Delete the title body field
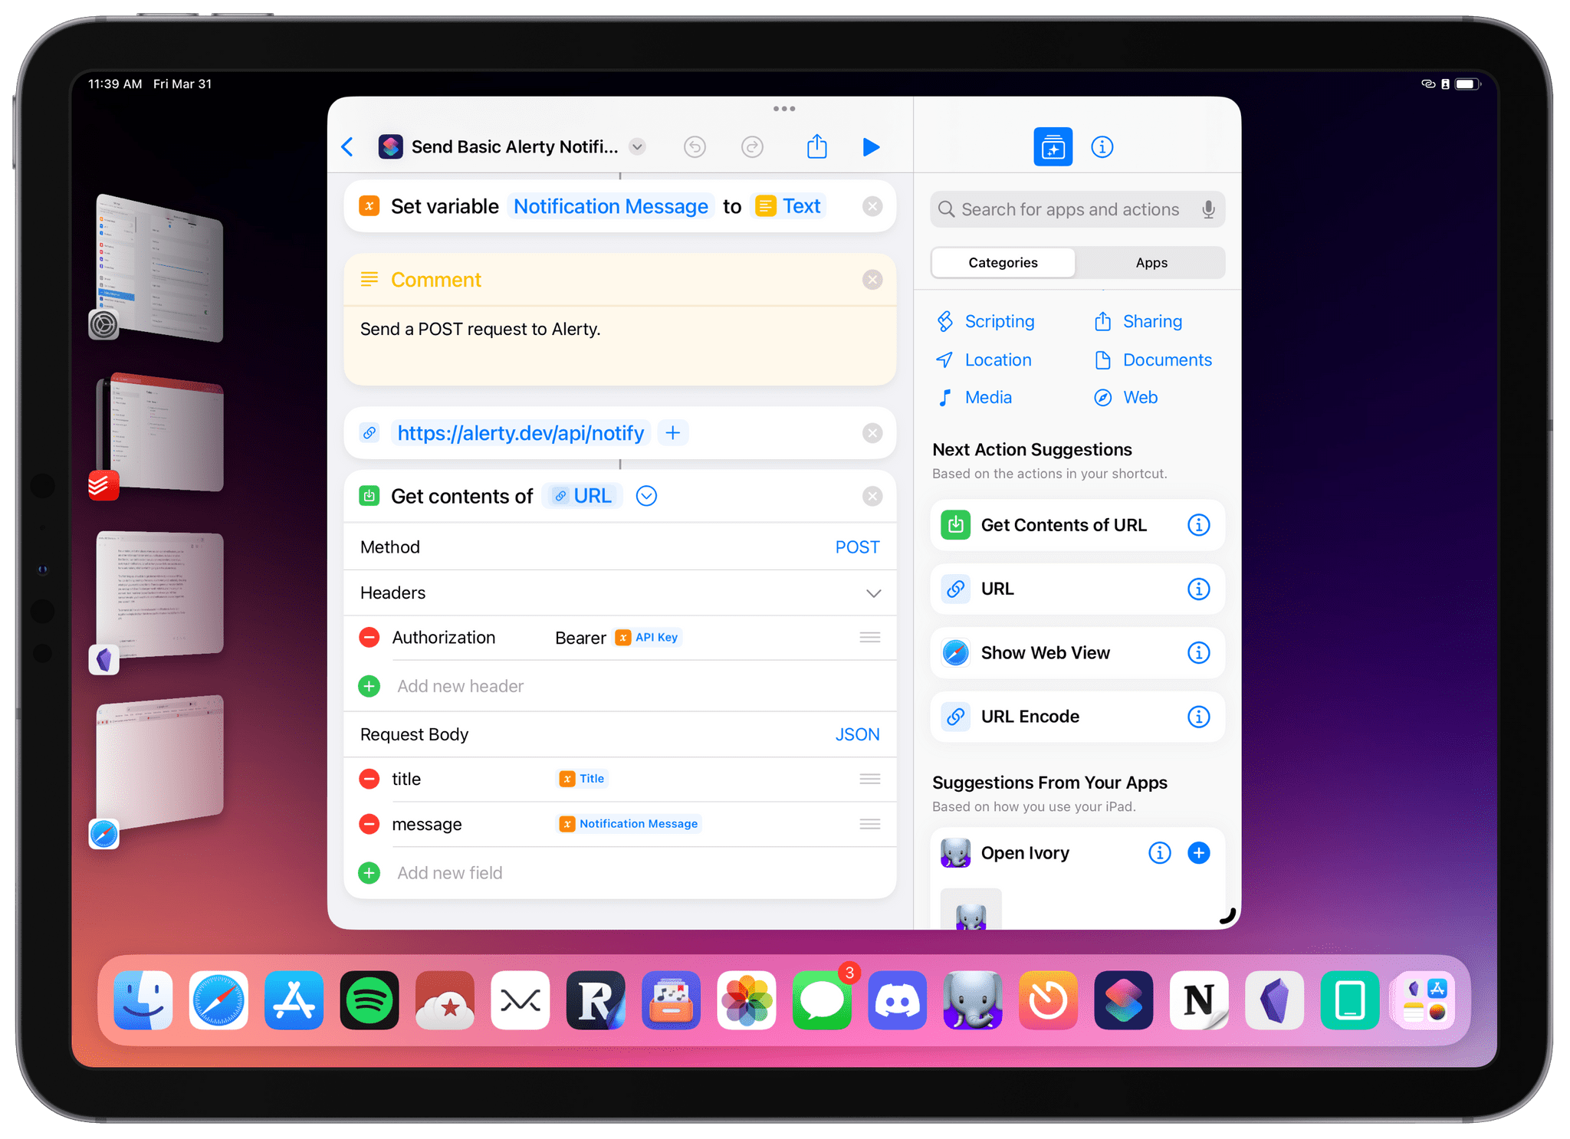 point(370,779)
